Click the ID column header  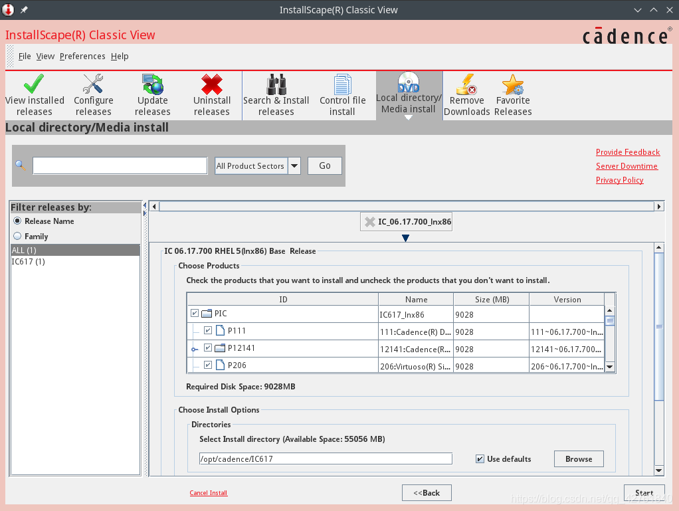pos(283,299)
